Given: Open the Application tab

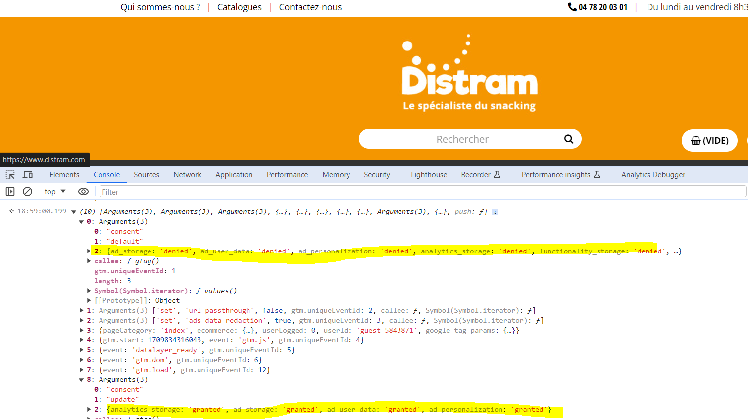Looking at the screenshot, I should (x=234, y=175).
